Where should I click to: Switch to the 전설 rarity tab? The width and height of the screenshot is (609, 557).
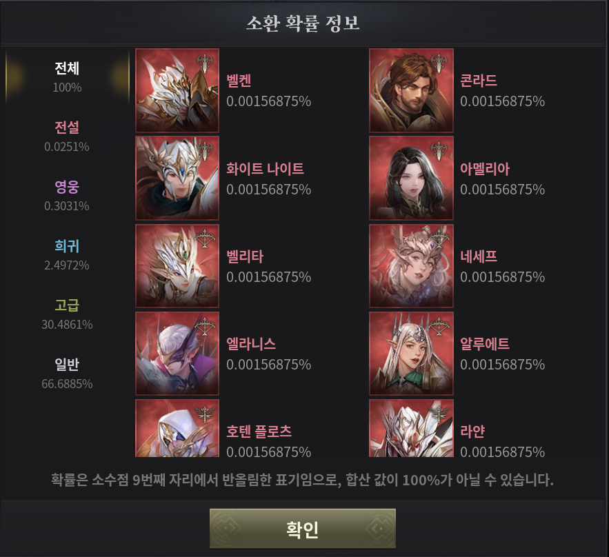coord(67,136)
